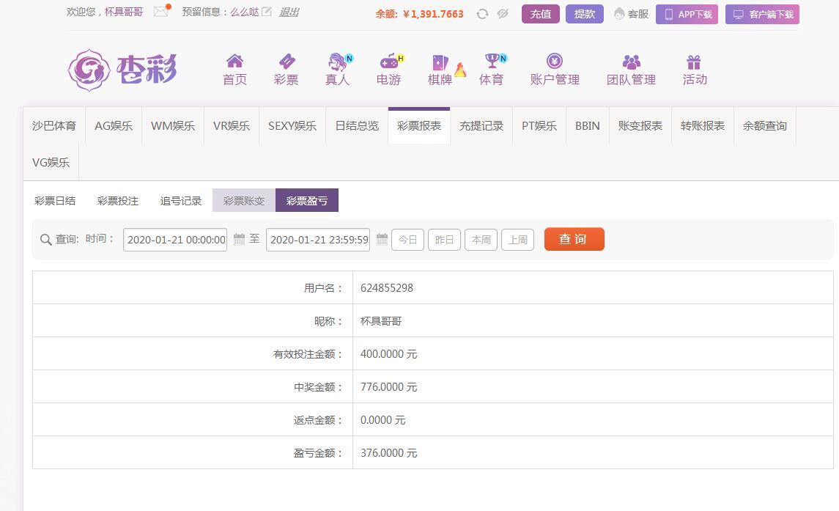Toggle balance visibility eye icon

pyautogui.click(x=503, y=14)
